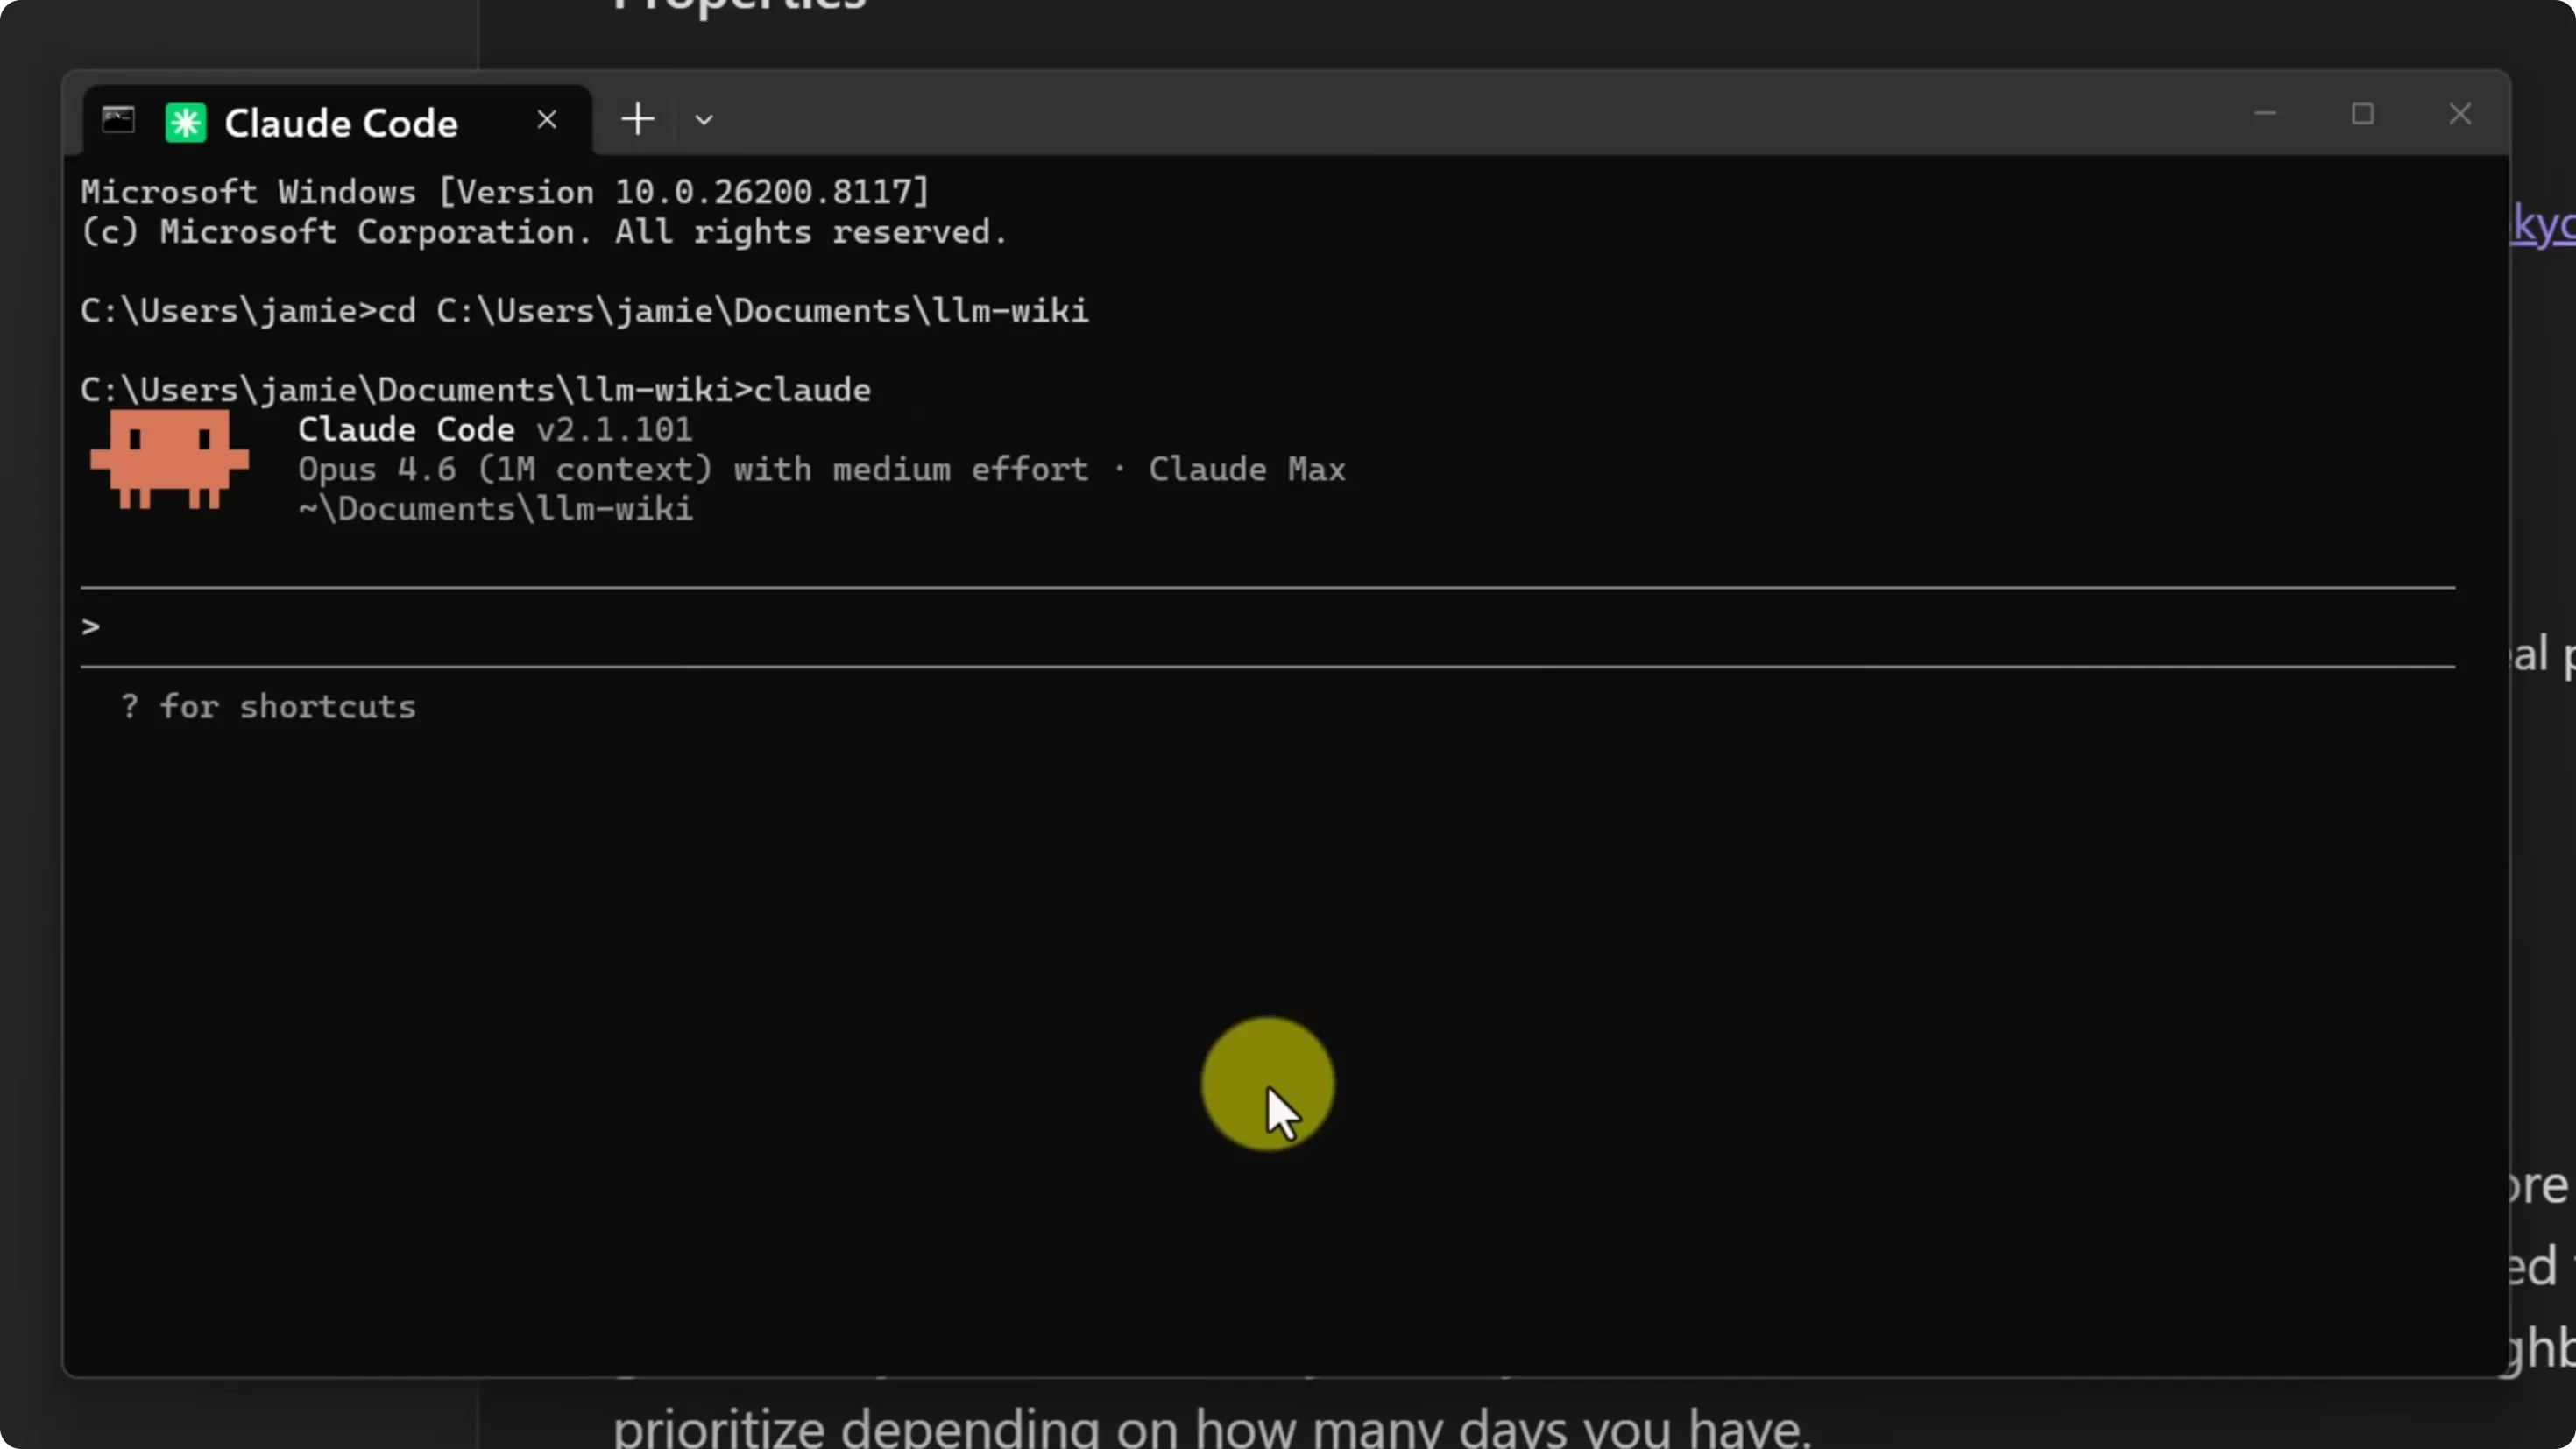
Task: Select the Claude Code terminal tab
Action: tap(338, 121)
